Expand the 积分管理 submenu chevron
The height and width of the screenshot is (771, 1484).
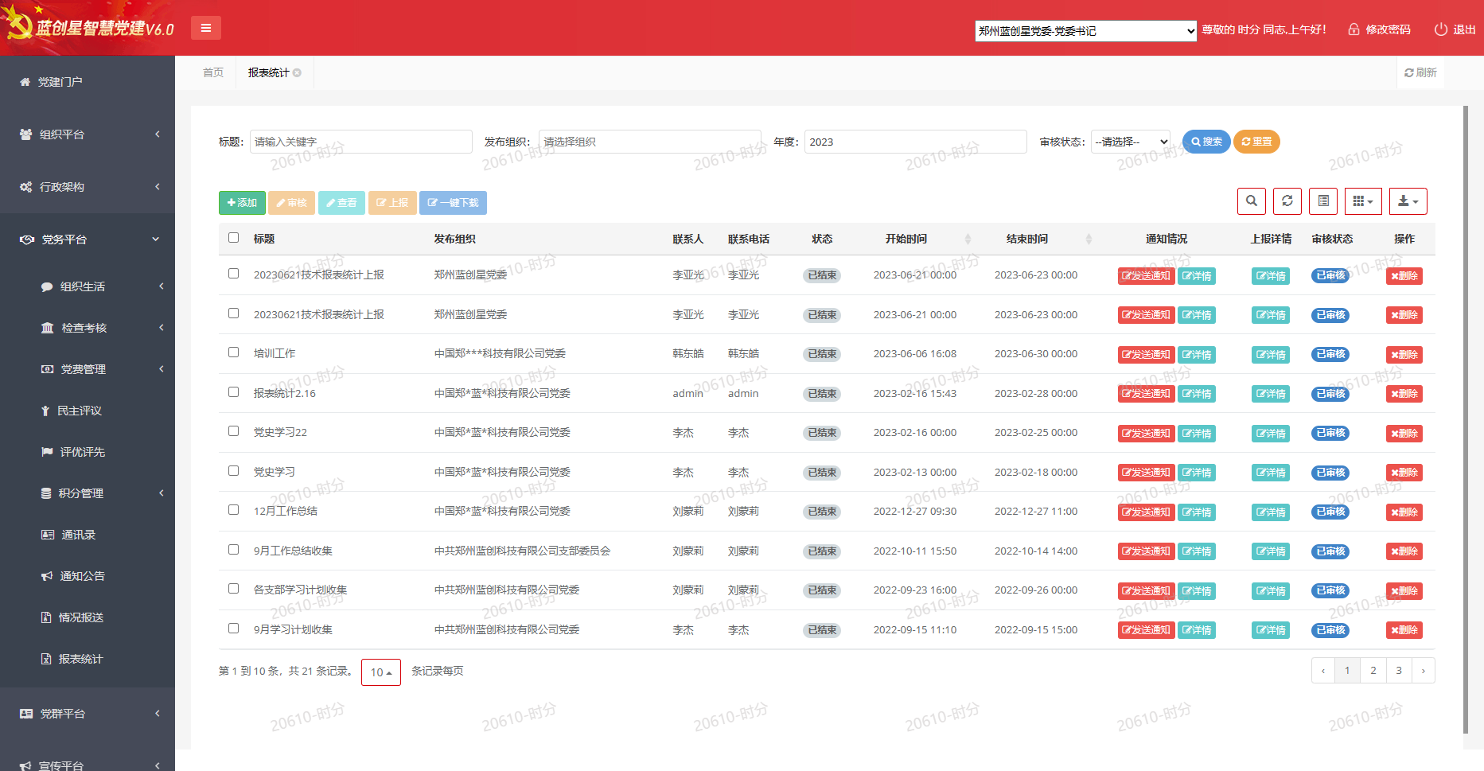(x=161, y=493)
